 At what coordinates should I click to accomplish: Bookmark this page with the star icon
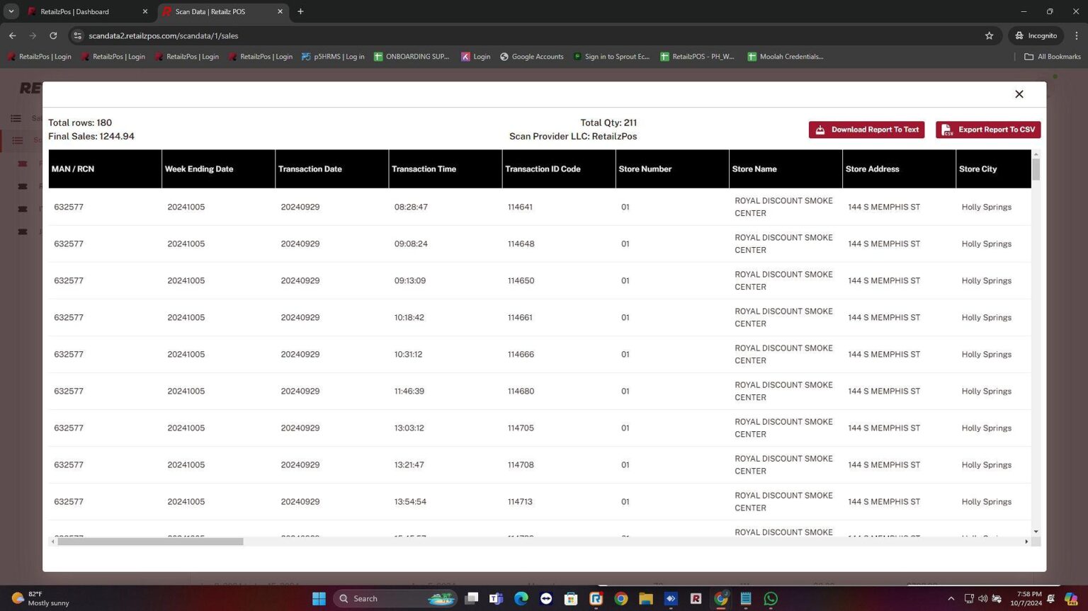(x=989, y=35)
